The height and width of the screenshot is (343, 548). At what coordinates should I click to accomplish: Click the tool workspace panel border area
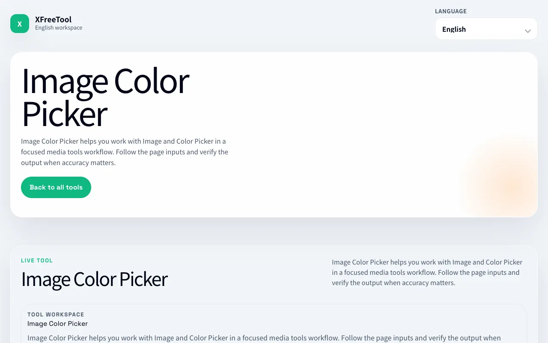point(274,305)
